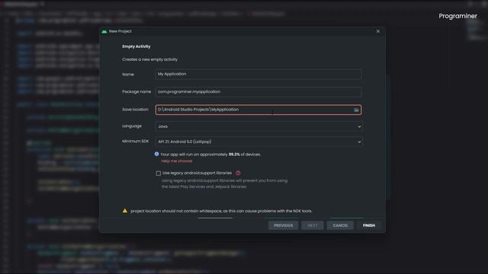Click the Cancel button
Image resolution: width=488 pixels, height=274 pixels.
coord(340,225)
